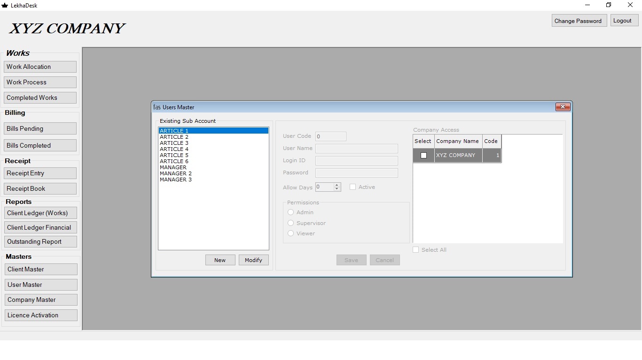Close the Users Master dialog
Screen dimensions: 642x360
click(563, 107)
